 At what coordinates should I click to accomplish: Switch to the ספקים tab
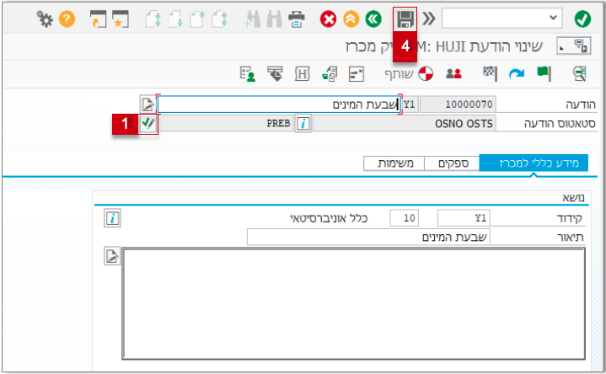451,163
